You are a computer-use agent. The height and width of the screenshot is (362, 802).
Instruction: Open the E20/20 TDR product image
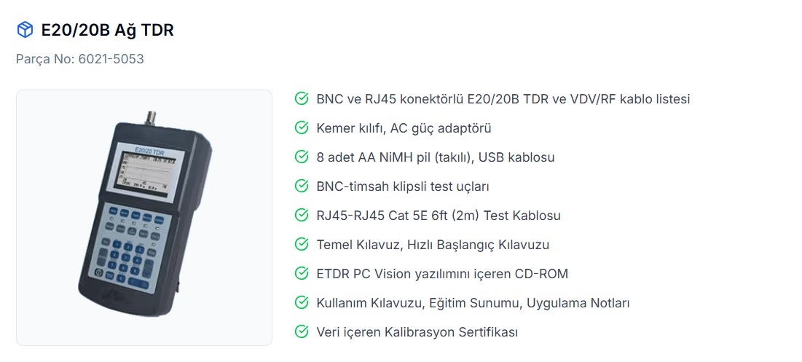[144, 217]
